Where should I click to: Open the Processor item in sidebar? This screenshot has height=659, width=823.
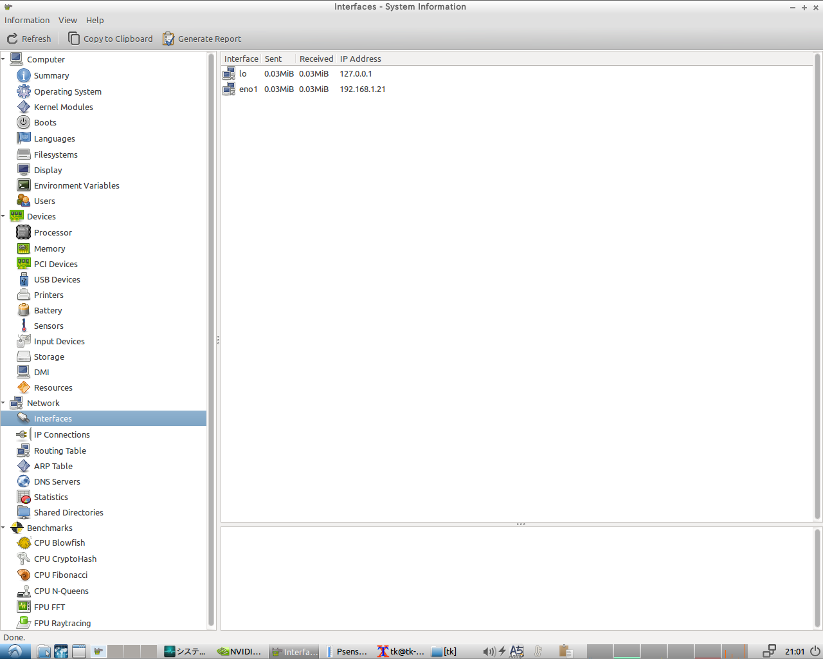click(x=53, y=233)
